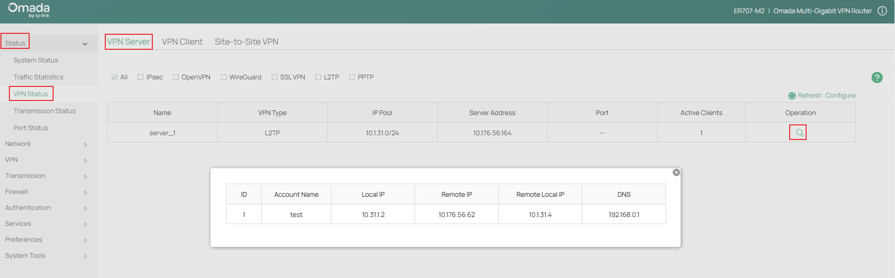The image size is (895, 278).
Task: Click the Active Clients column header
Action: 701,112
